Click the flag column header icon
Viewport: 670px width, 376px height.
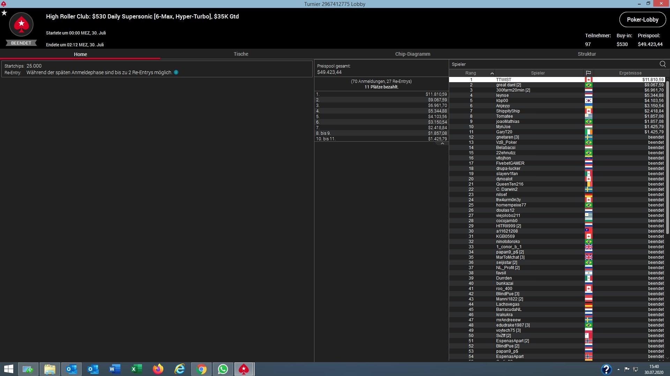[588, 73]
